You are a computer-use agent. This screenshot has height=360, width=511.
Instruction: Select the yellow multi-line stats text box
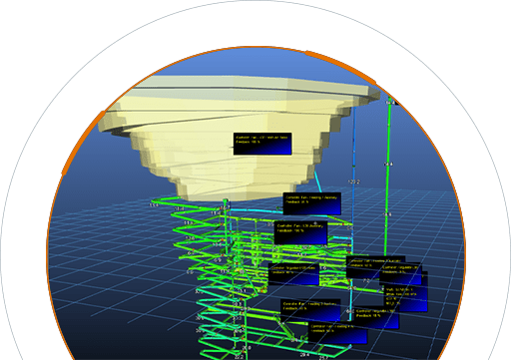tap(405, 298)
